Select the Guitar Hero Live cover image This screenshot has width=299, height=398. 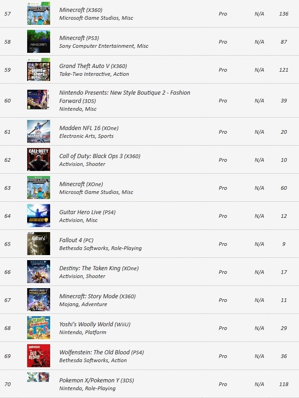click(x=39, y=216)
